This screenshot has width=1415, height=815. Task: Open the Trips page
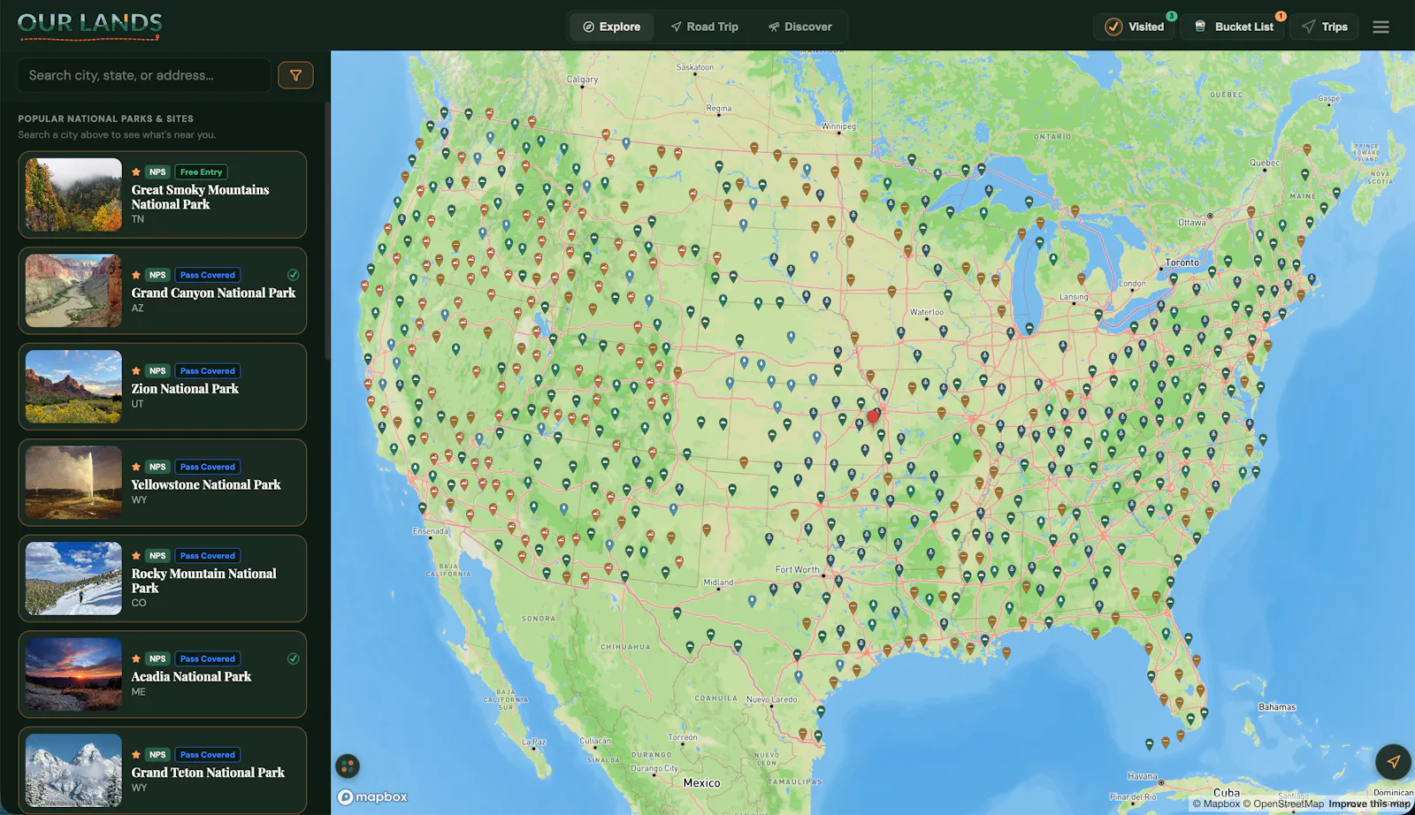pos(1324,27)
